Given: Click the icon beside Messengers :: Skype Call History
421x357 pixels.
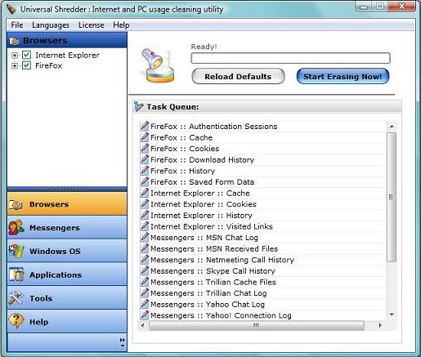Looking at the screenshot, I should point(144,270).
